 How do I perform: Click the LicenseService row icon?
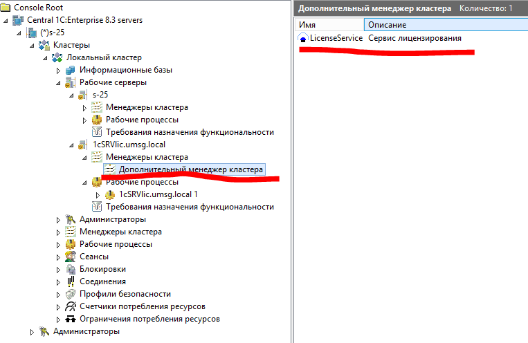click(302, 39)
